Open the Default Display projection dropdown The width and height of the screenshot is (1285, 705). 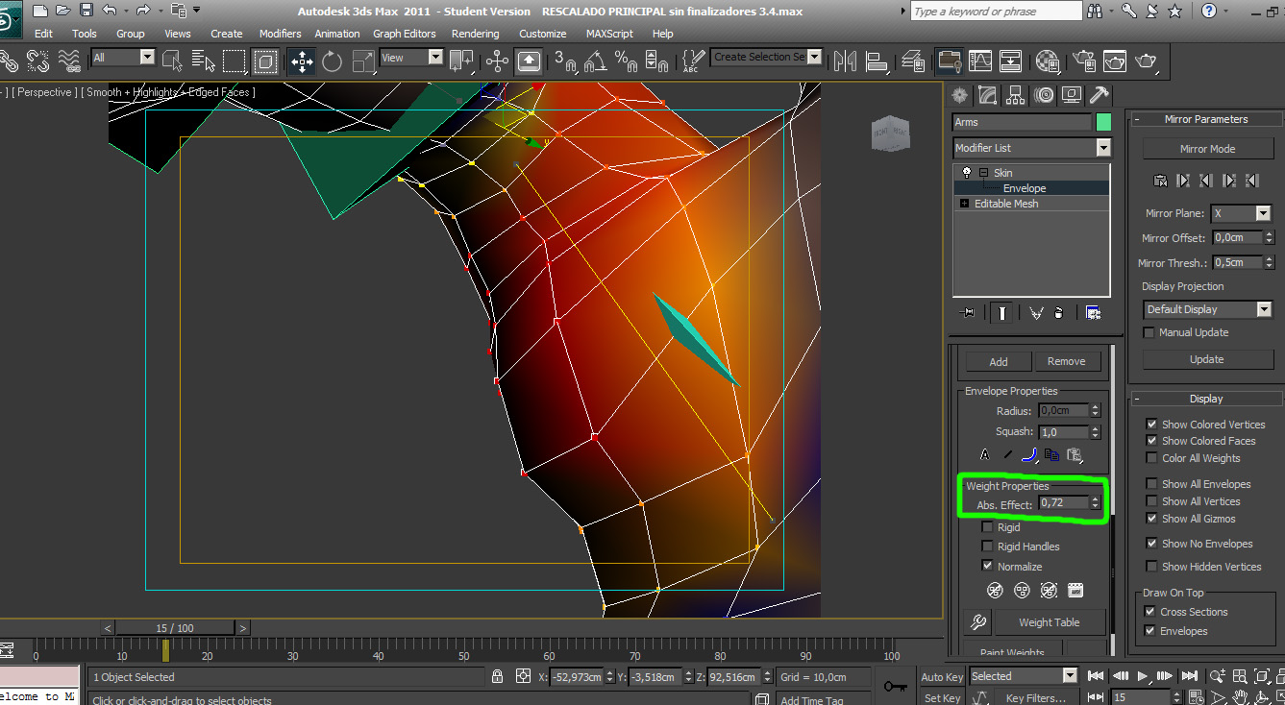click(1263, 309)
